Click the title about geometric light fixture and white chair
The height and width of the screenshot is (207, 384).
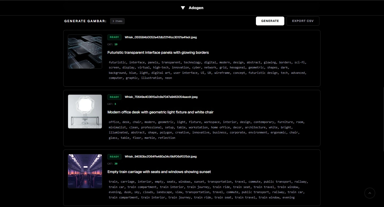pyautogui.click(x=161, y=112)
